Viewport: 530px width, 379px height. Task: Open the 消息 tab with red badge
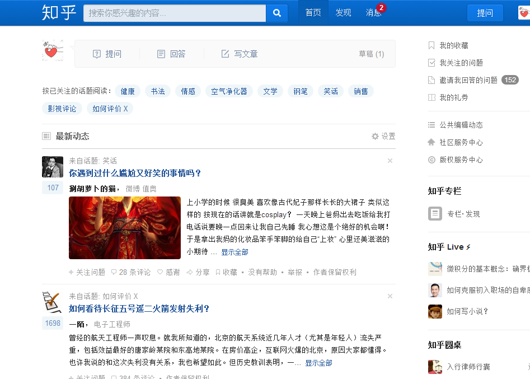click(373, 12)
